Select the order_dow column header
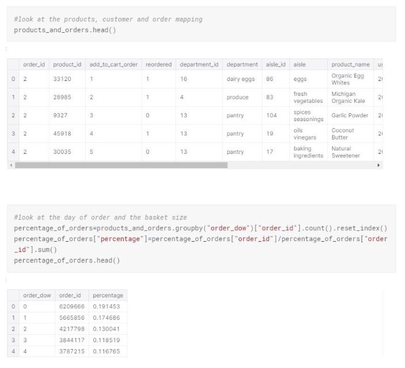The width and height of the screenshot is (405, 368). (x=37, y=295)
